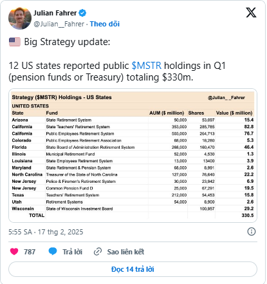Open the Đọc 14 trả lời button
This screenshot has width=267, height=284.
click(x=133, y=269)
